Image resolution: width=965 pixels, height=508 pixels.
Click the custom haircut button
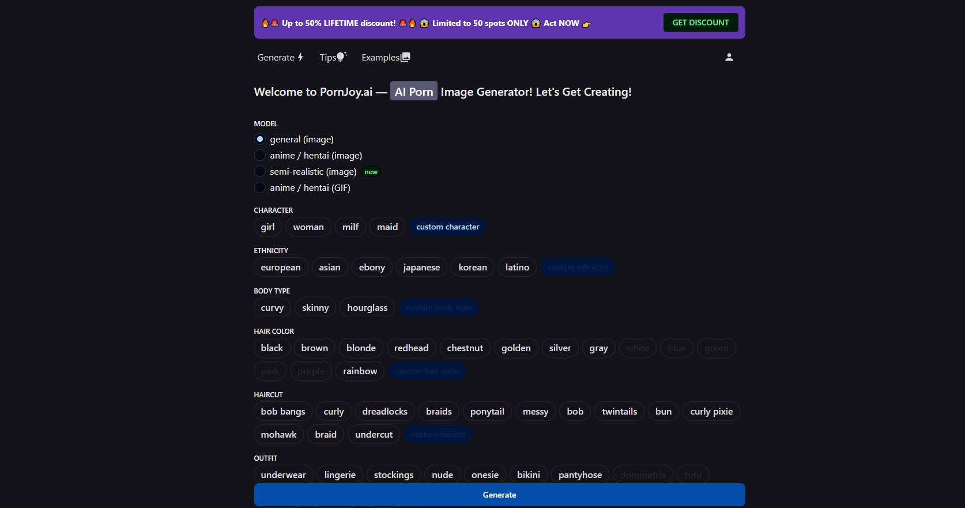coord(438,434)
